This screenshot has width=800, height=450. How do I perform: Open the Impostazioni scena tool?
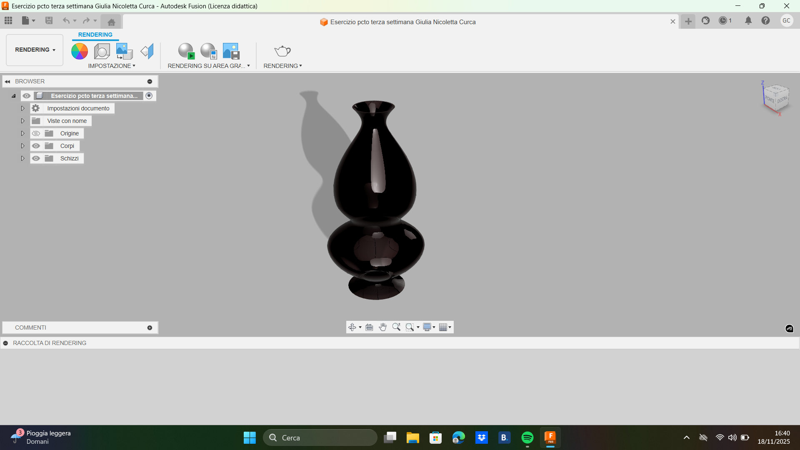(x=102, y=51)
